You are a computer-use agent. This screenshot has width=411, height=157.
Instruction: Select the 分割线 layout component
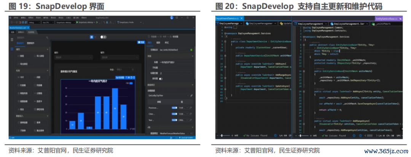(x=40, y=93)
